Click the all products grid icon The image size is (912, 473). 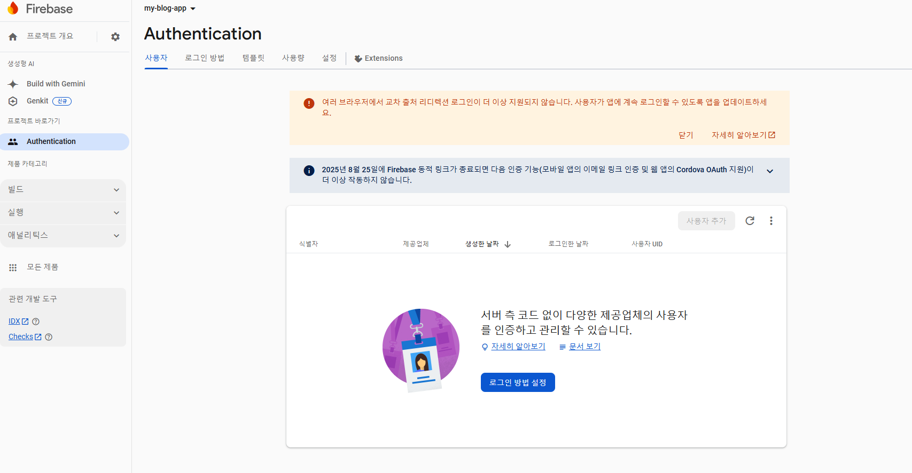(x=13, y=267)
